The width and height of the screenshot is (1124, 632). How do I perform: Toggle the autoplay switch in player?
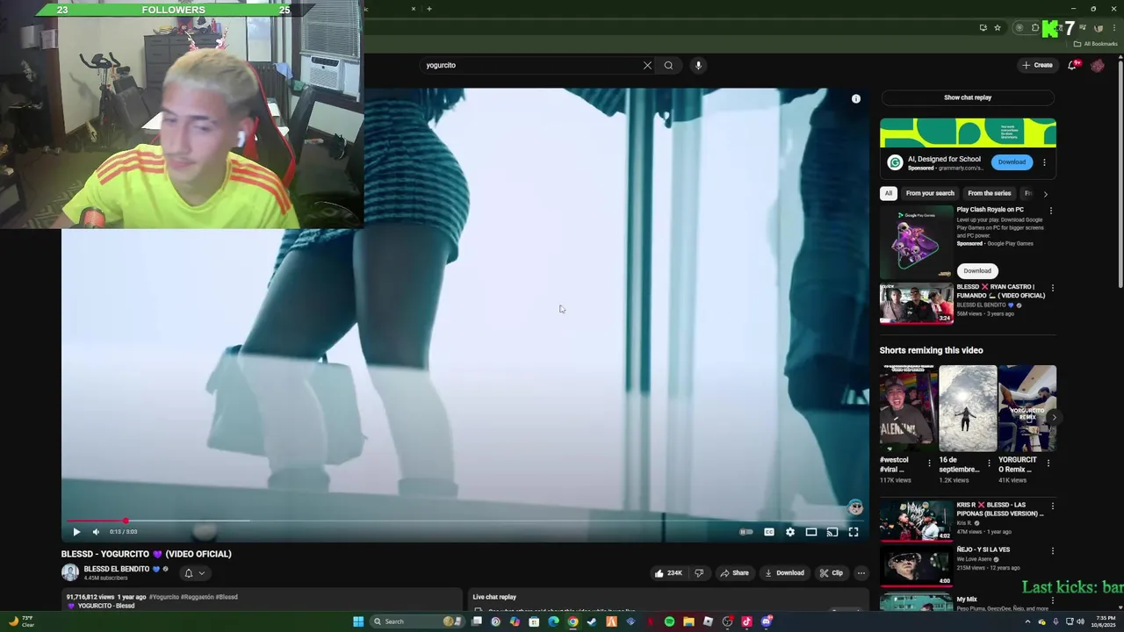[x=746, y=532]
